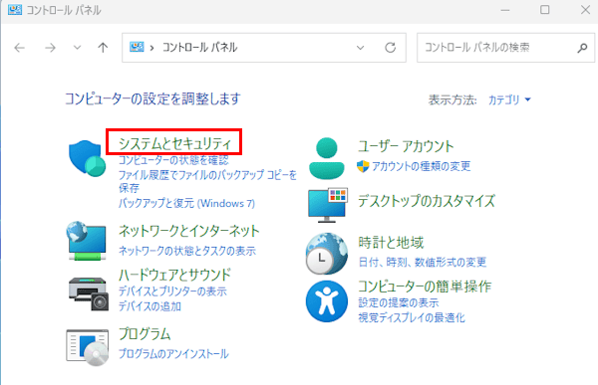The height and width of the screenshot is (385, 598).
Task: Close the Control Panel window
Action: point(585,10)
